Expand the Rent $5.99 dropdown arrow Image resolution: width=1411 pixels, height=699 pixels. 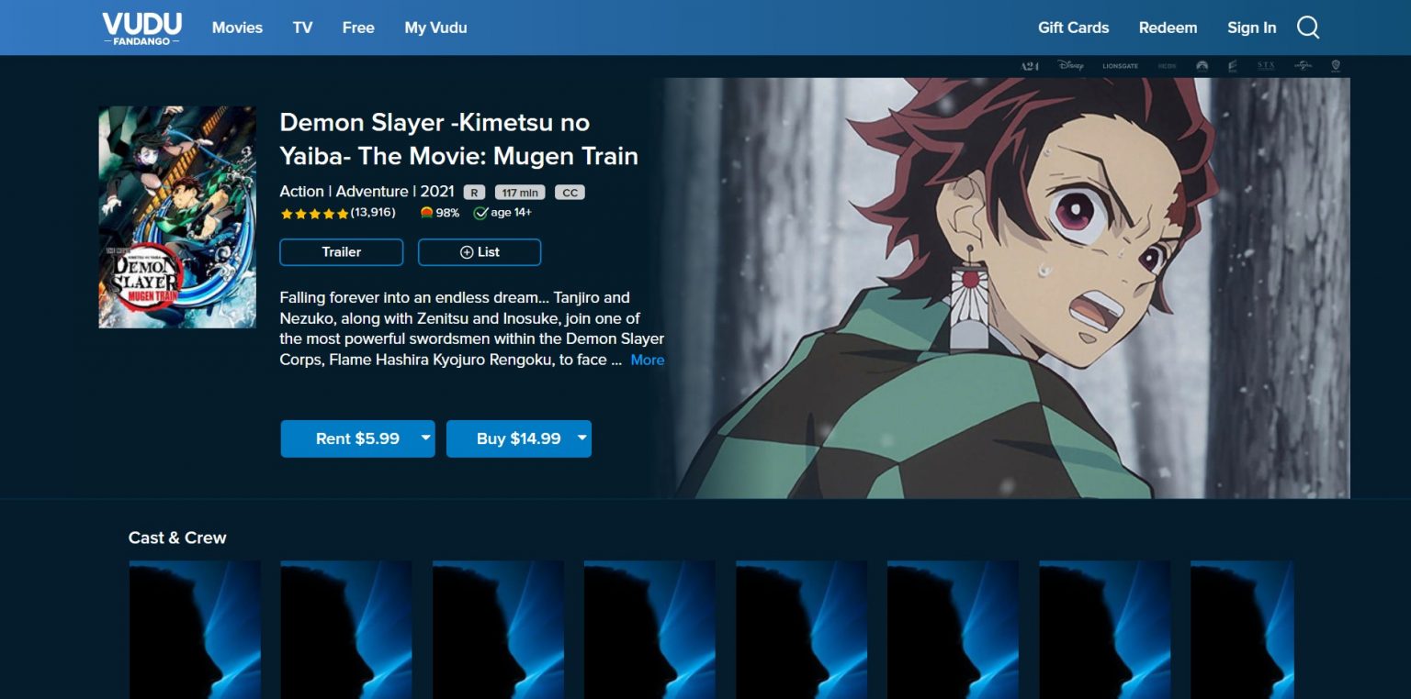tap(425, 438)
